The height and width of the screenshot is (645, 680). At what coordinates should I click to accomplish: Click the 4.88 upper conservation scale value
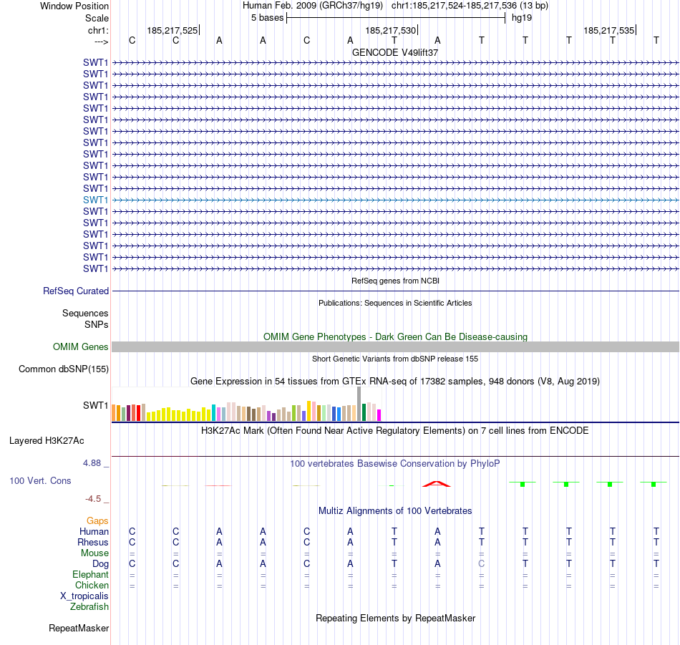[x=92, y=463]
